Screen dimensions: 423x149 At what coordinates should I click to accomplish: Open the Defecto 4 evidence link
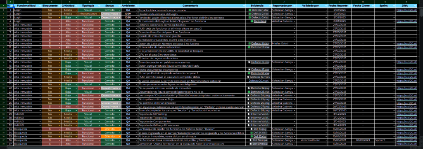(260, 21)
